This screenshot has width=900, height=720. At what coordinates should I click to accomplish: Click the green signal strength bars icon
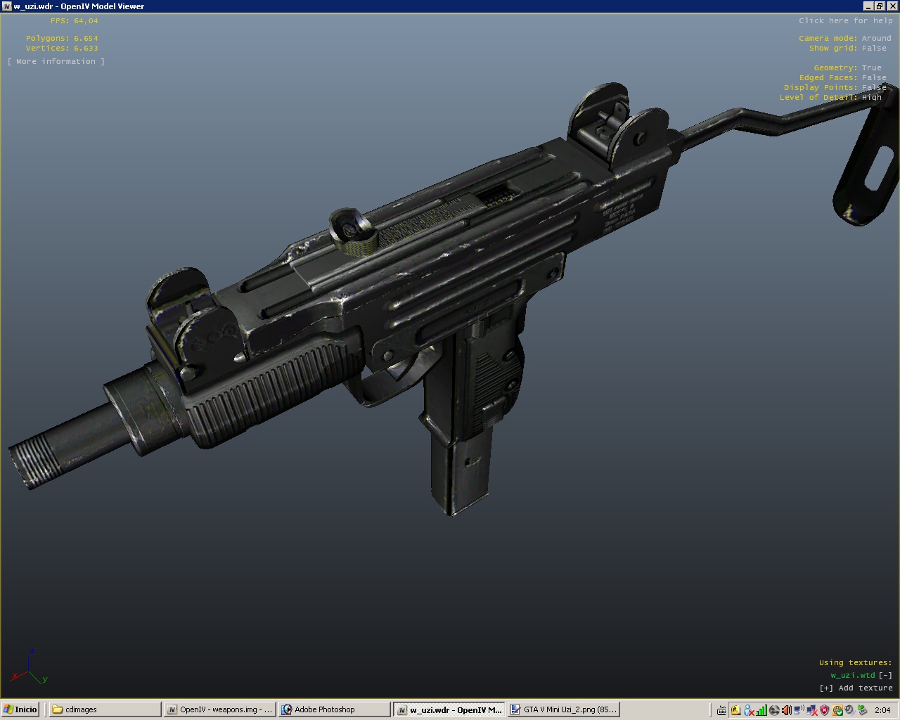coord(761,710)
